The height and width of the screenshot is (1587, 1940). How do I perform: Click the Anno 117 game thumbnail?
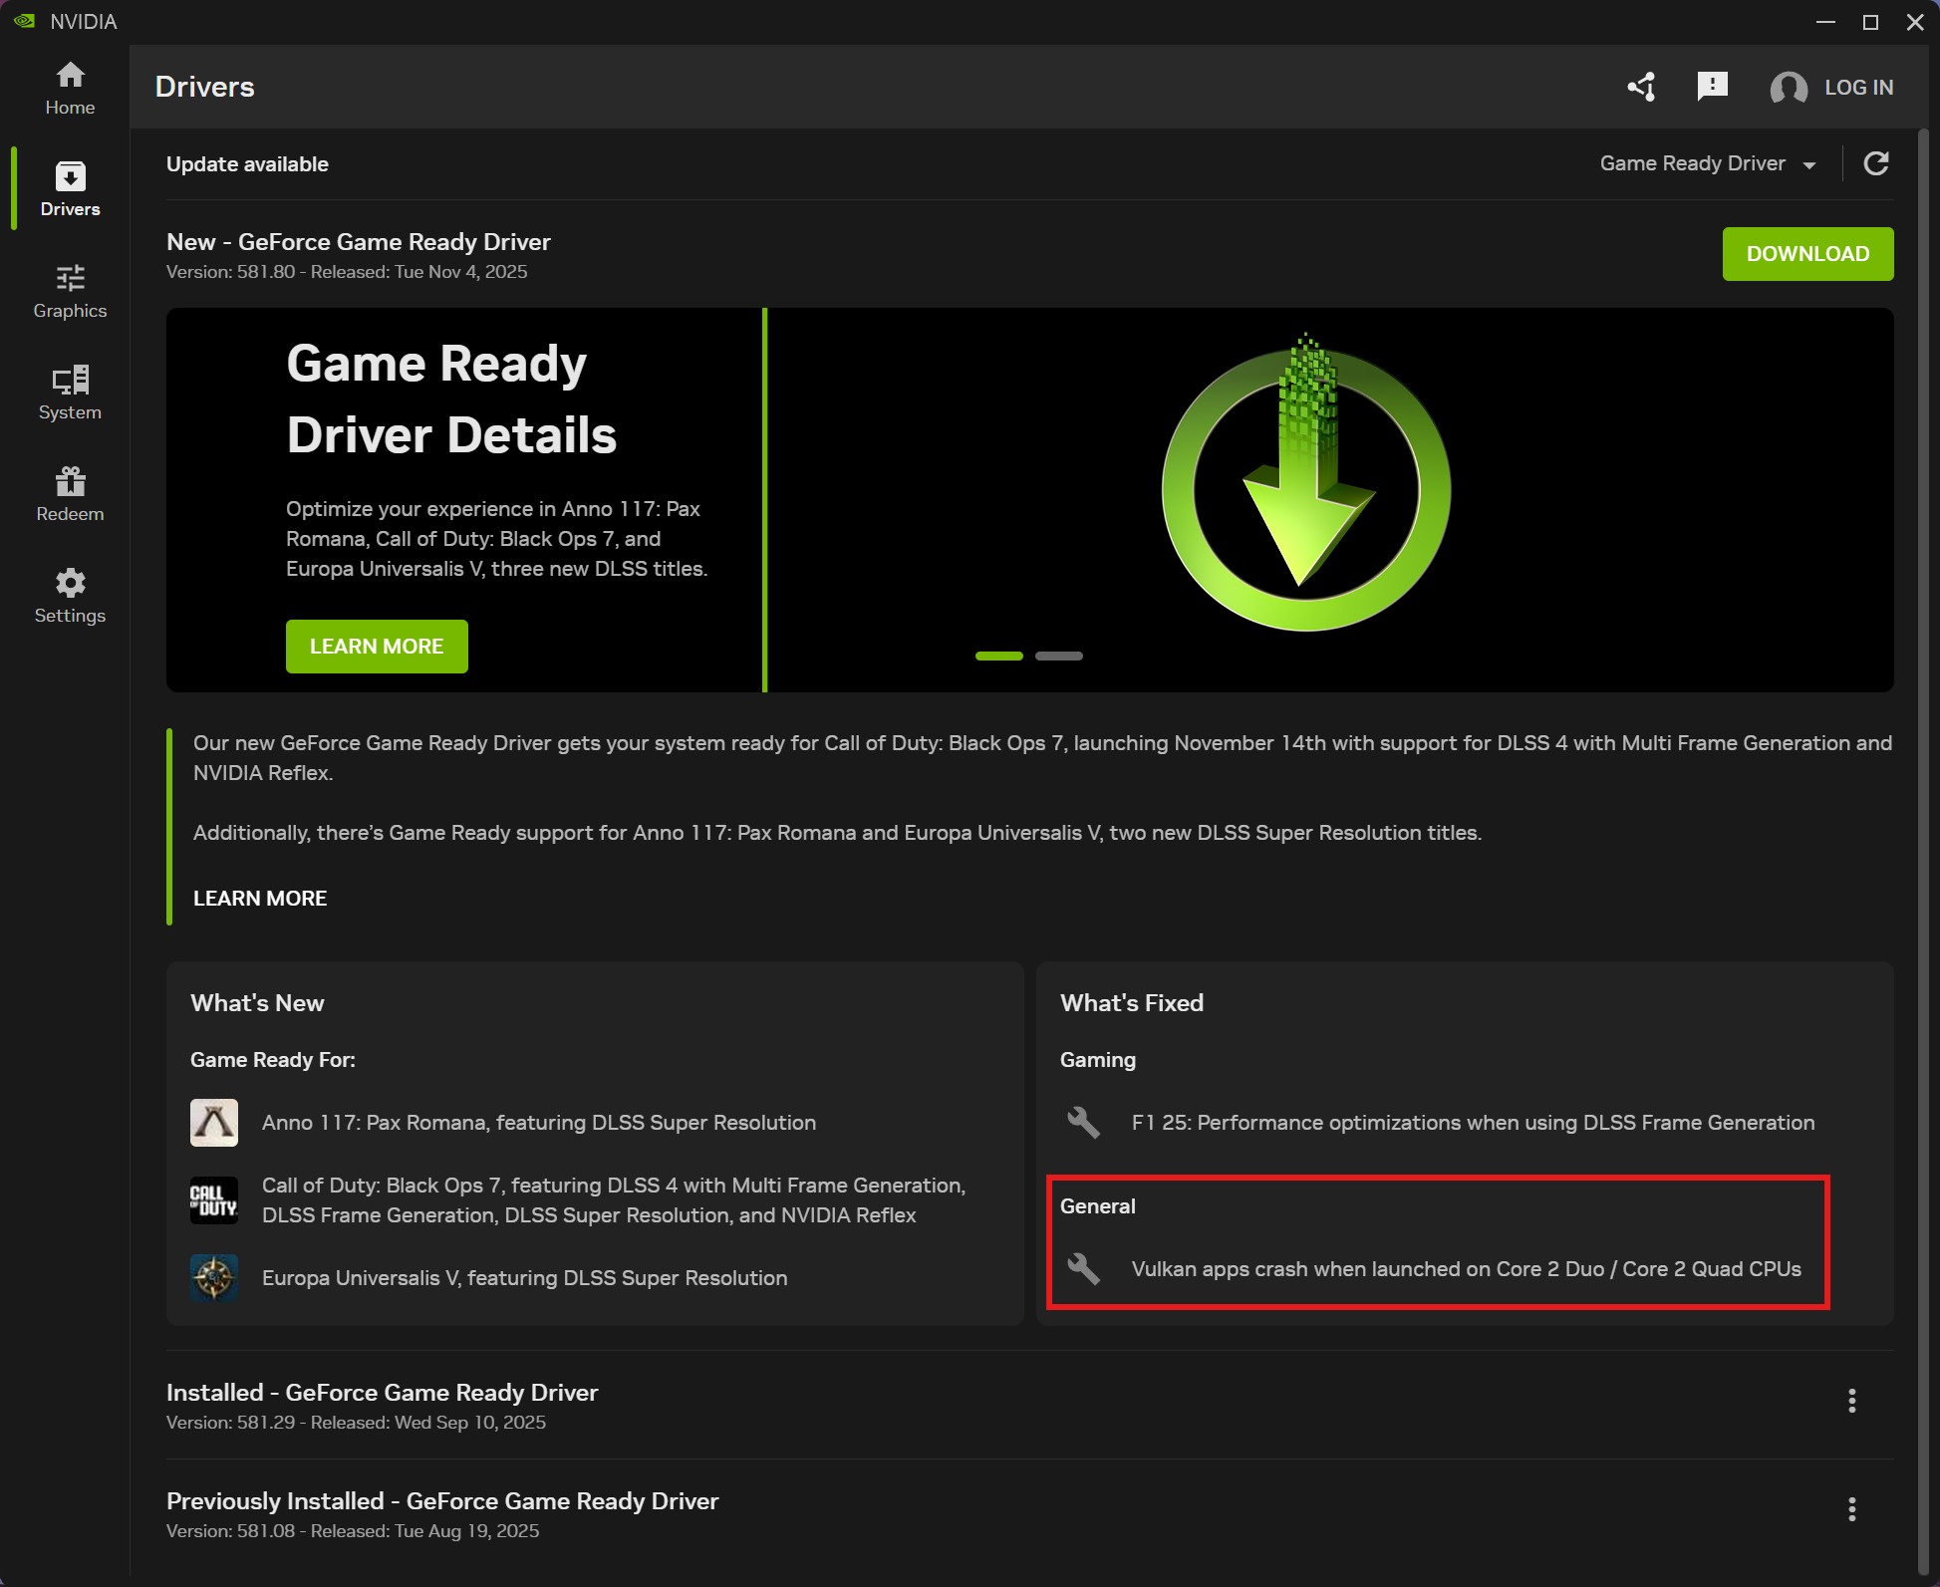(x=214, y=1123)
